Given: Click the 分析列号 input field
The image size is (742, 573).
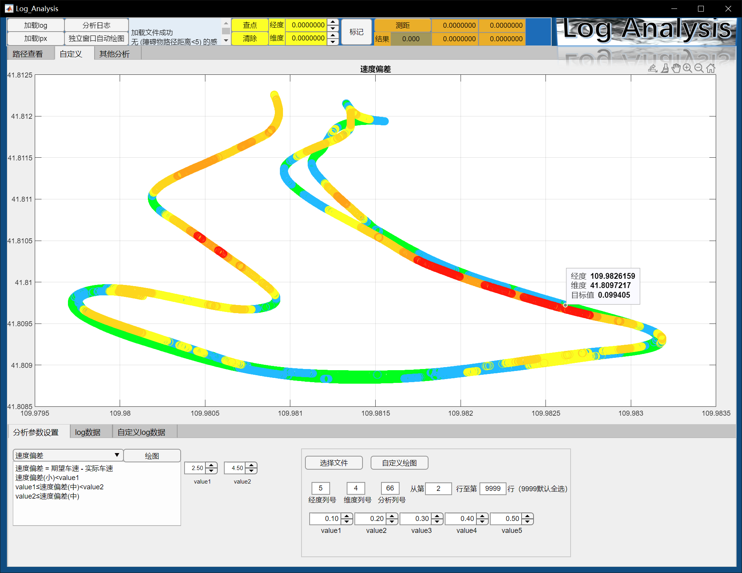Looking at the screenshot, I should tap(390, 488).
